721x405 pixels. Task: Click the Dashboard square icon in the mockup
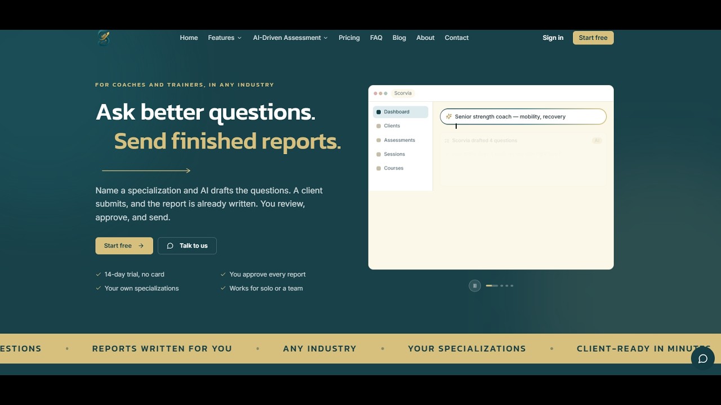379,112
